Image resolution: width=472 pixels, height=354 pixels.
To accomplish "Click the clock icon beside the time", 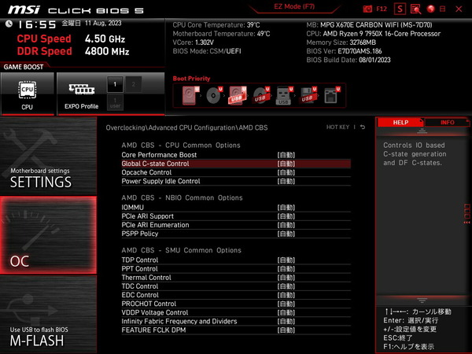I will click(9, 24).
